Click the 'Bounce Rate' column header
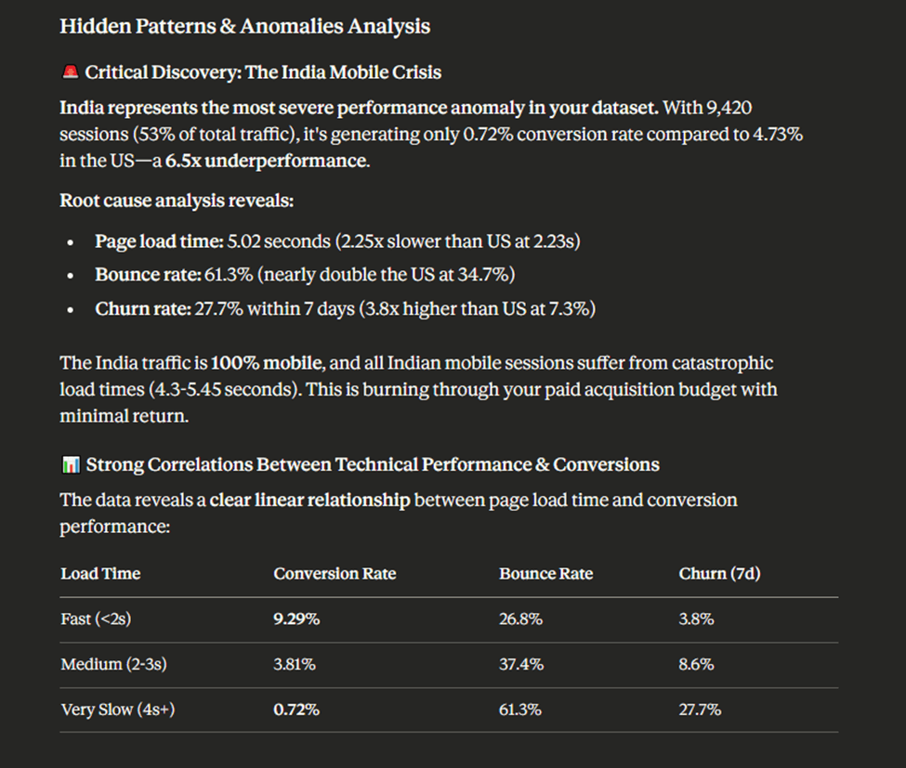The image size is (906, 768). tap(545, 574)
